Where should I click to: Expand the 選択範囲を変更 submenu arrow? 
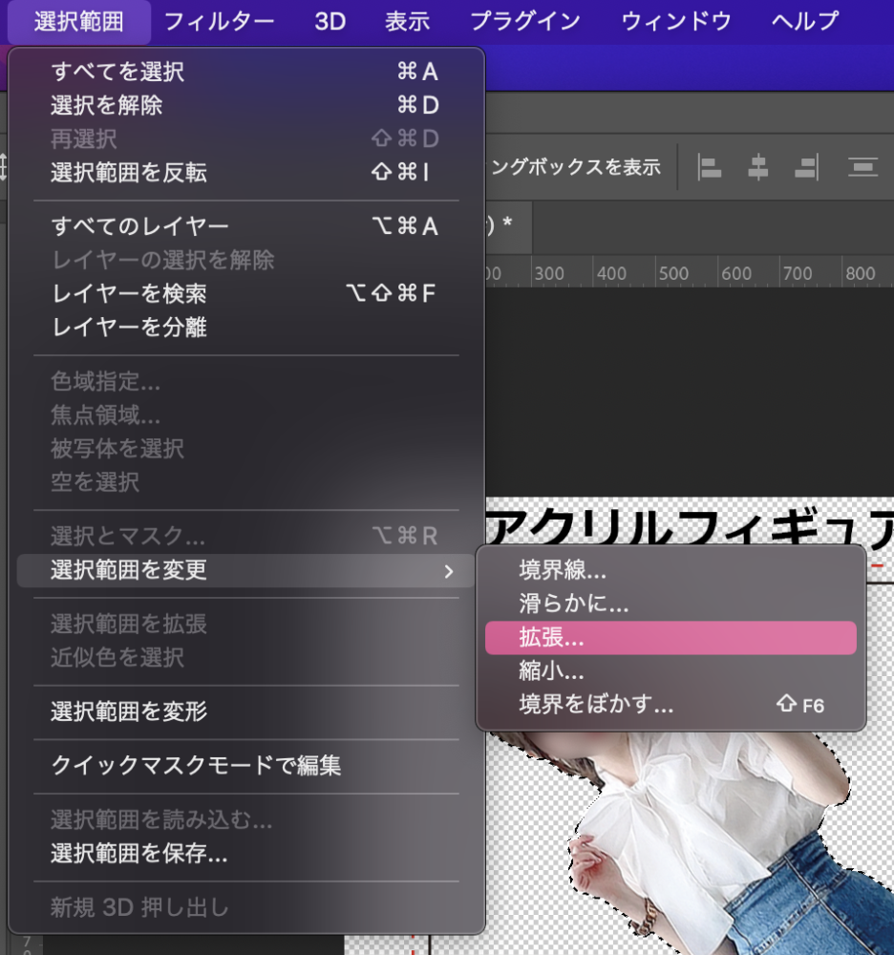click(448, 571)
